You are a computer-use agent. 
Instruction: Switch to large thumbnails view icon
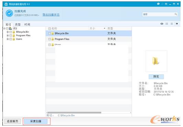(x=166, y=24)
